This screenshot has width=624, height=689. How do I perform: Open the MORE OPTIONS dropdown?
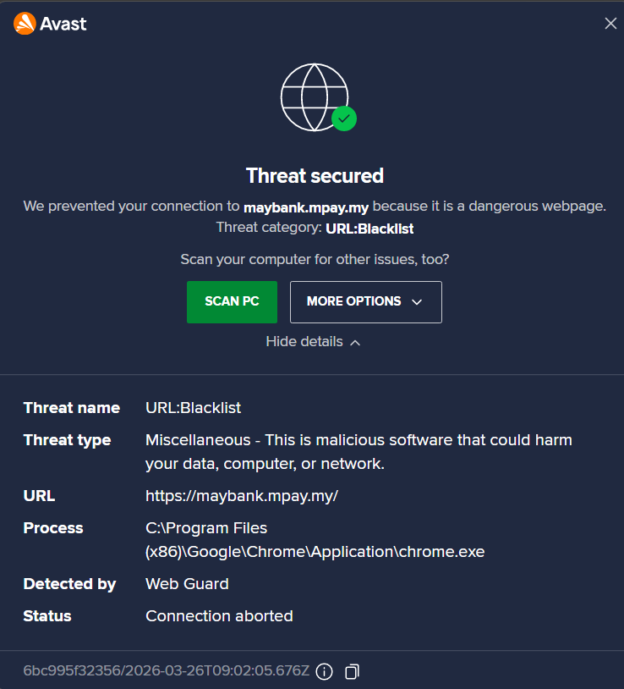[365, 301]
